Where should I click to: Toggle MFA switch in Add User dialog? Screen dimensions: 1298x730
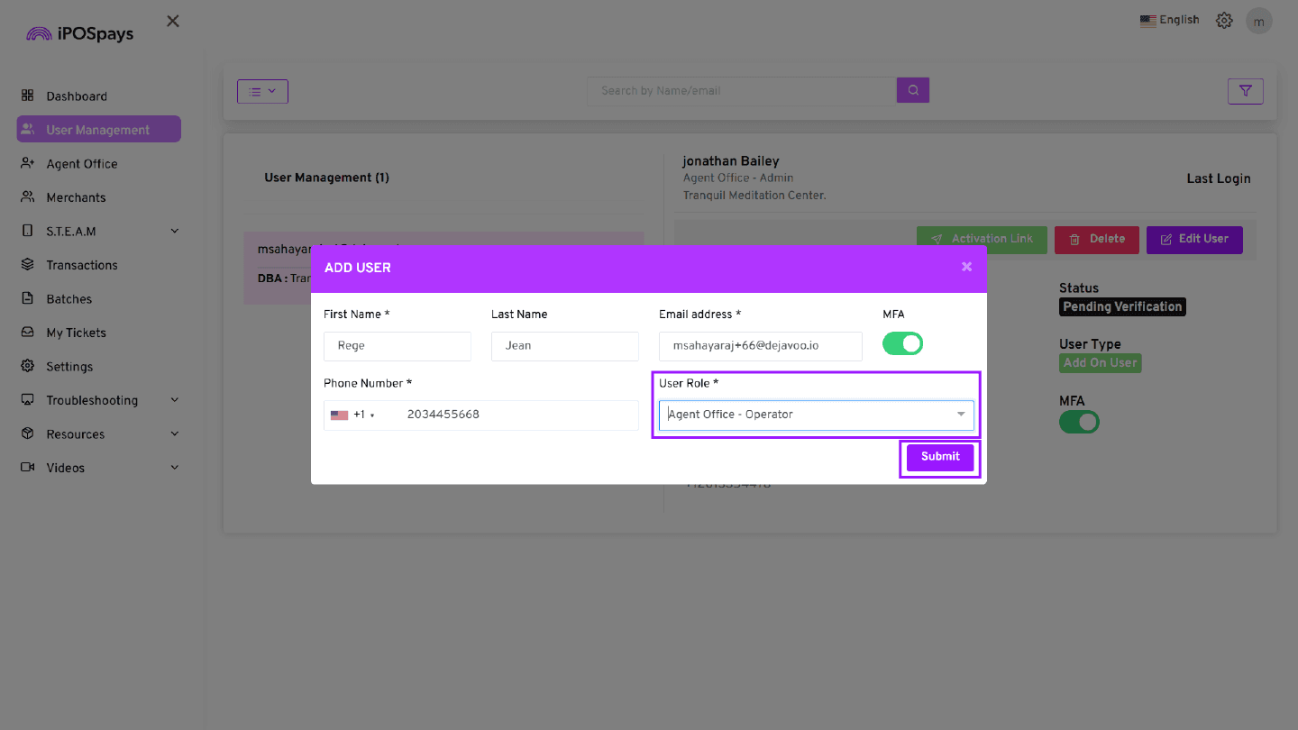click(902, 343)
